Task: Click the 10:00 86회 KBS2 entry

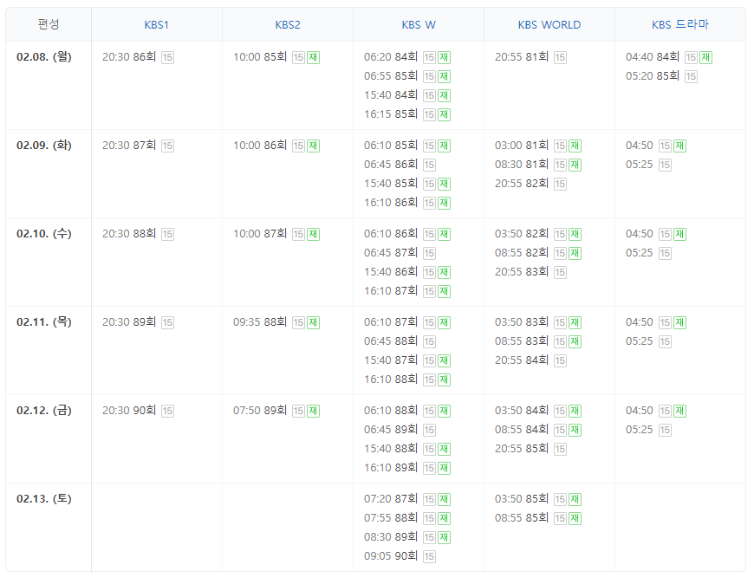Action: pos(260,146)
